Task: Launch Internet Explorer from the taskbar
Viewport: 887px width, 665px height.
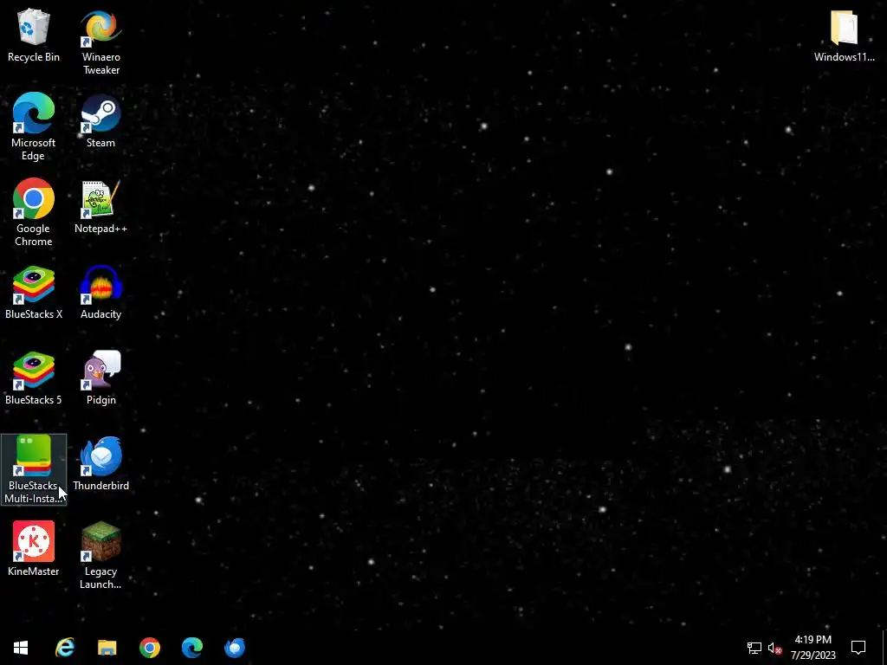Action: (64, 648)
